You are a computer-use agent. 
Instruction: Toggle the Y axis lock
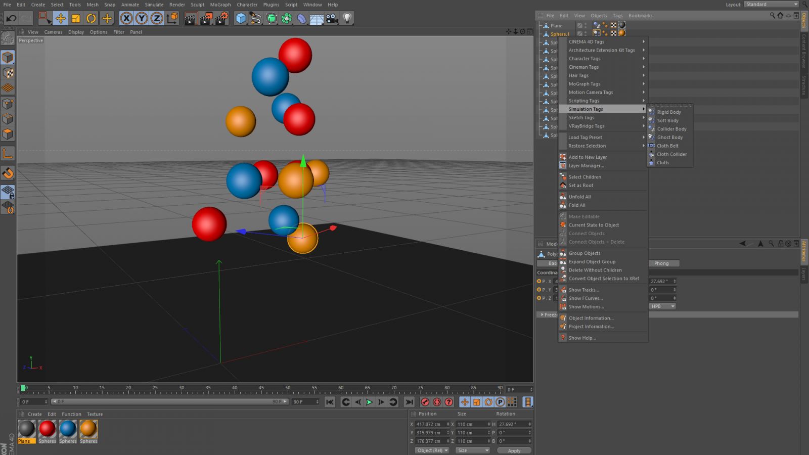142,19
